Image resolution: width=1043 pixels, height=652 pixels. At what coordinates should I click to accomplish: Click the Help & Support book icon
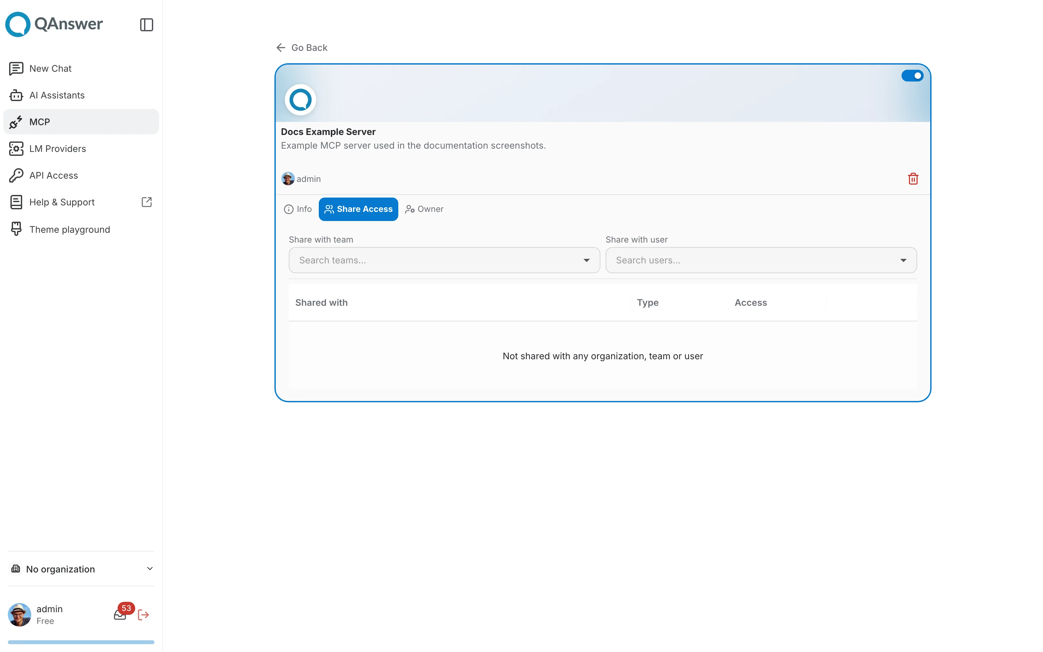click(x=16, y=202)
